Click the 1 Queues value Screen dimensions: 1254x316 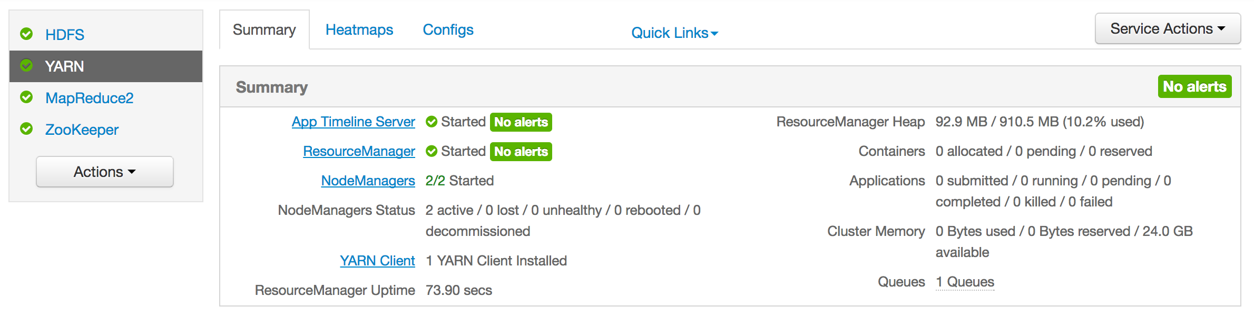tap(965, 282)
